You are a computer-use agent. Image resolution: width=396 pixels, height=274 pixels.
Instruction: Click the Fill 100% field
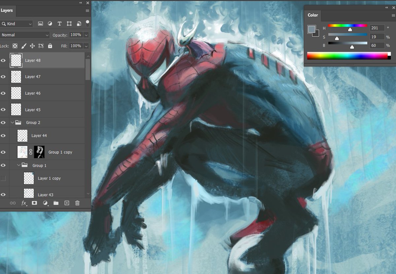coord(76,46)
